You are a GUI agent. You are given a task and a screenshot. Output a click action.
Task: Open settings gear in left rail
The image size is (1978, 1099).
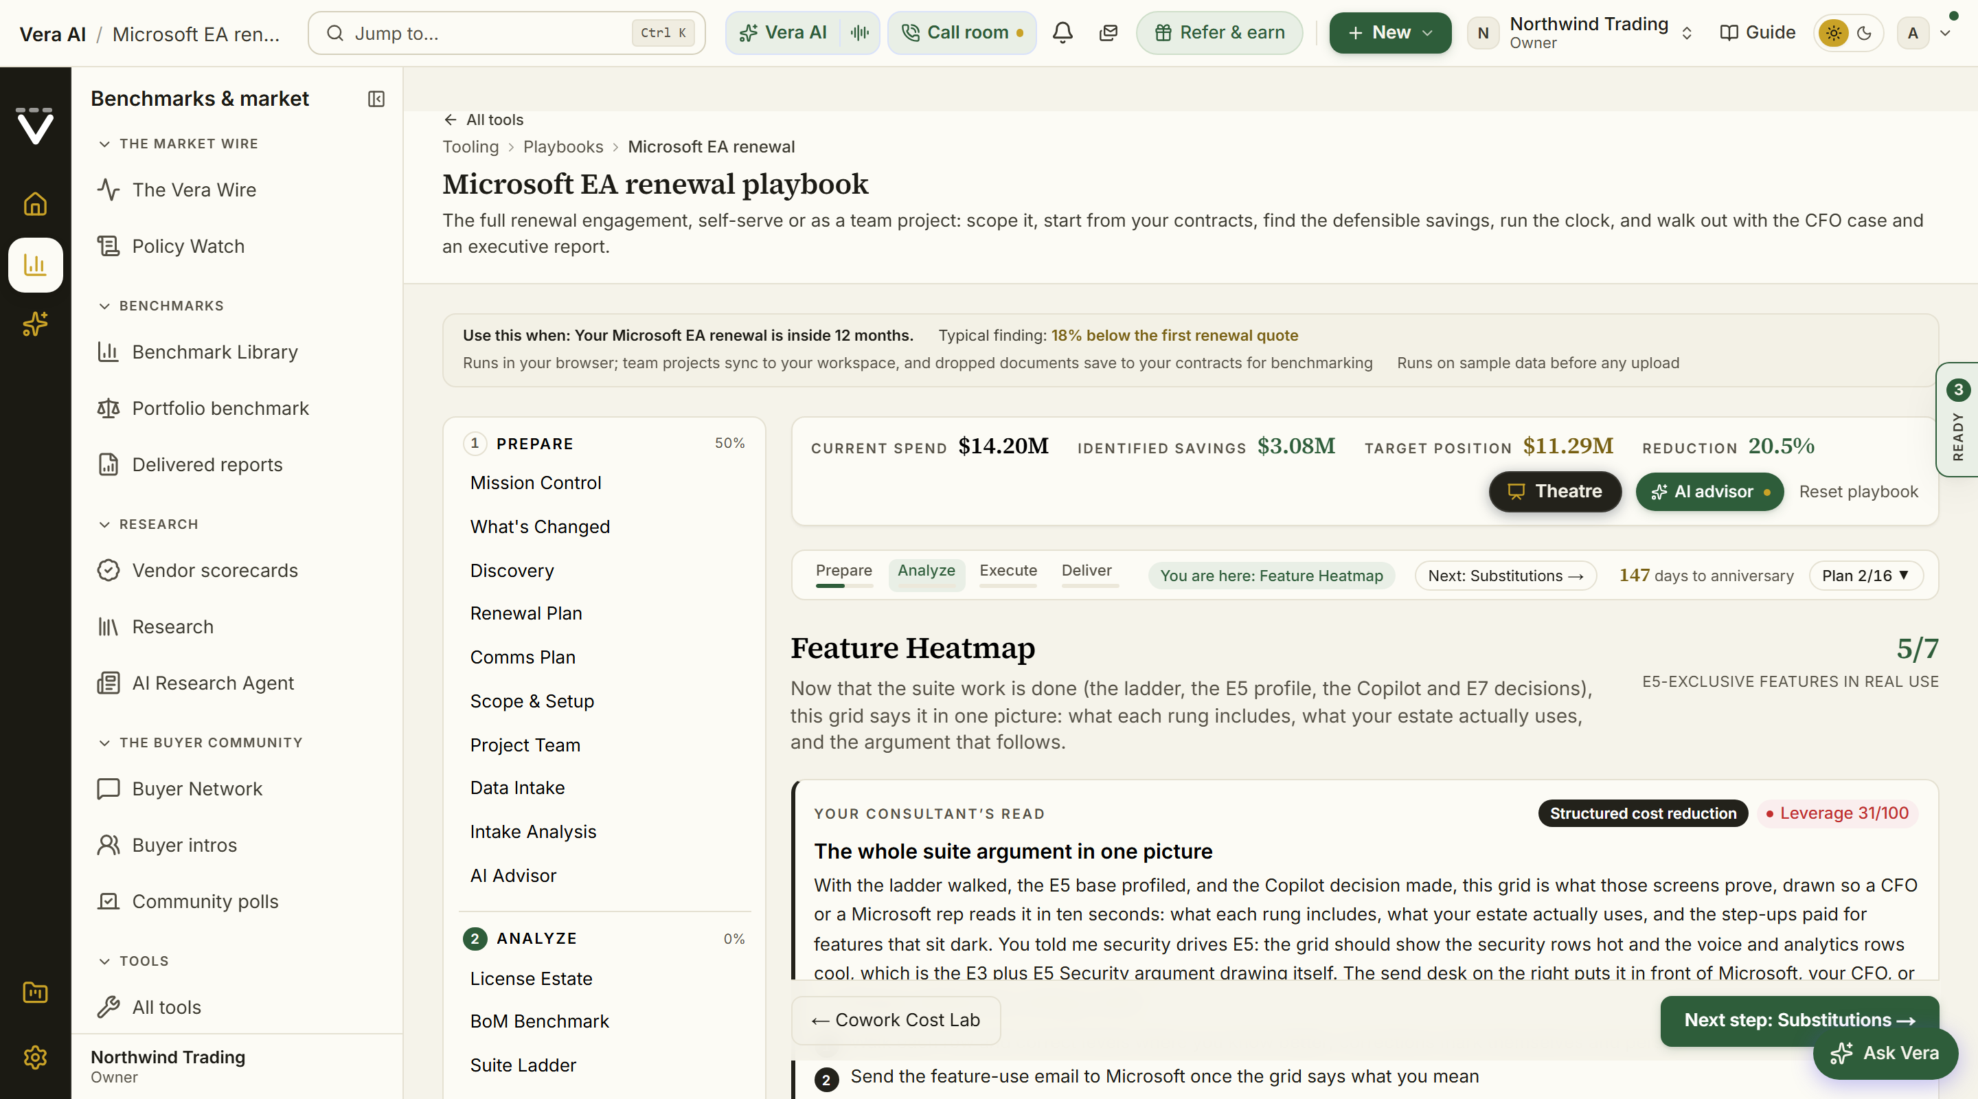pyautogui.click(x=35, y=1058)
